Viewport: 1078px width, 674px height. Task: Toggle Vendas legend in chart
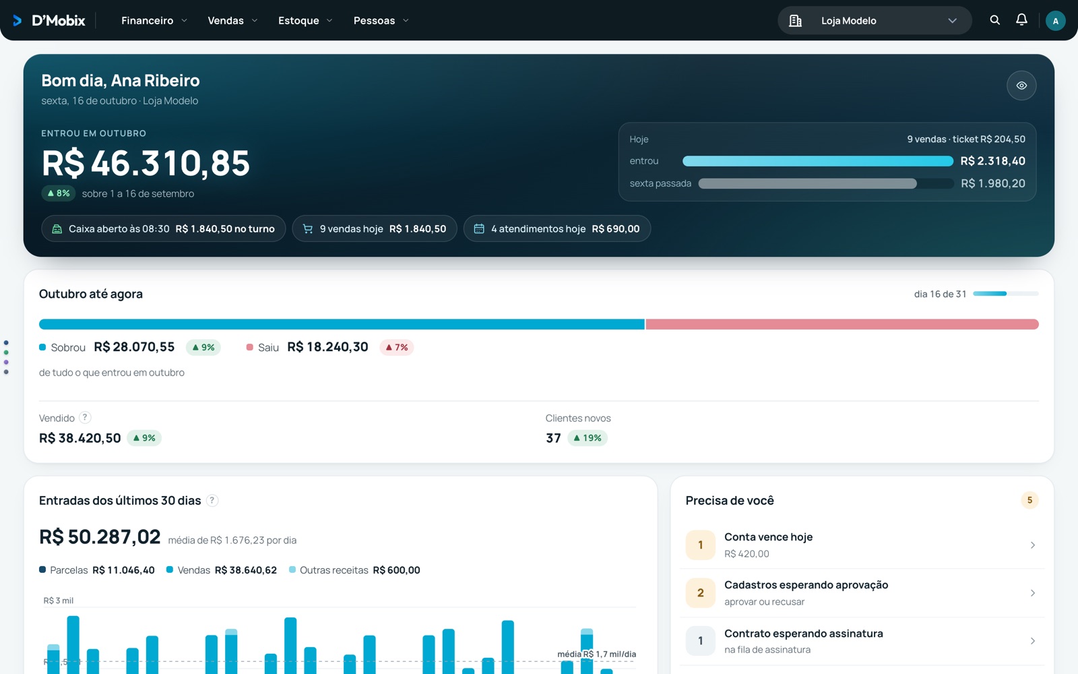(x=222, y=570)
